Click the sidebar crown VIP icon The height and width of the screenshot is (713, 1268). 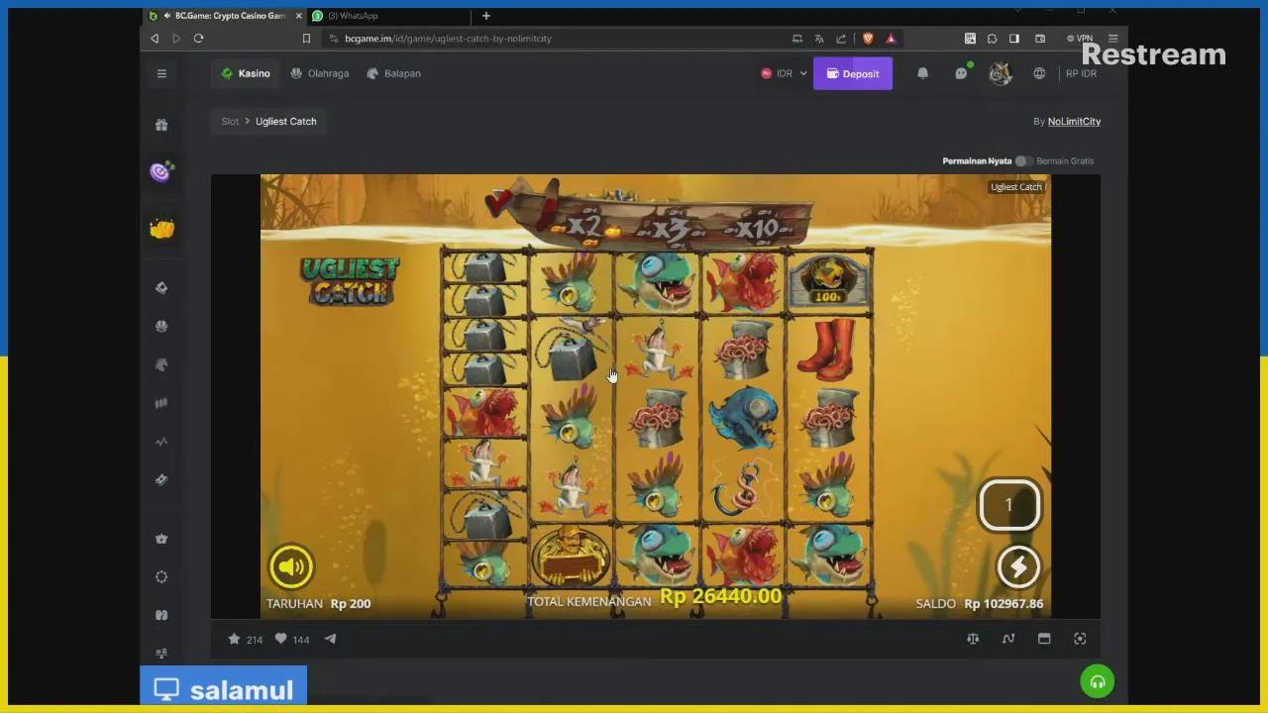pyautogui.click(x=161, y=539)
